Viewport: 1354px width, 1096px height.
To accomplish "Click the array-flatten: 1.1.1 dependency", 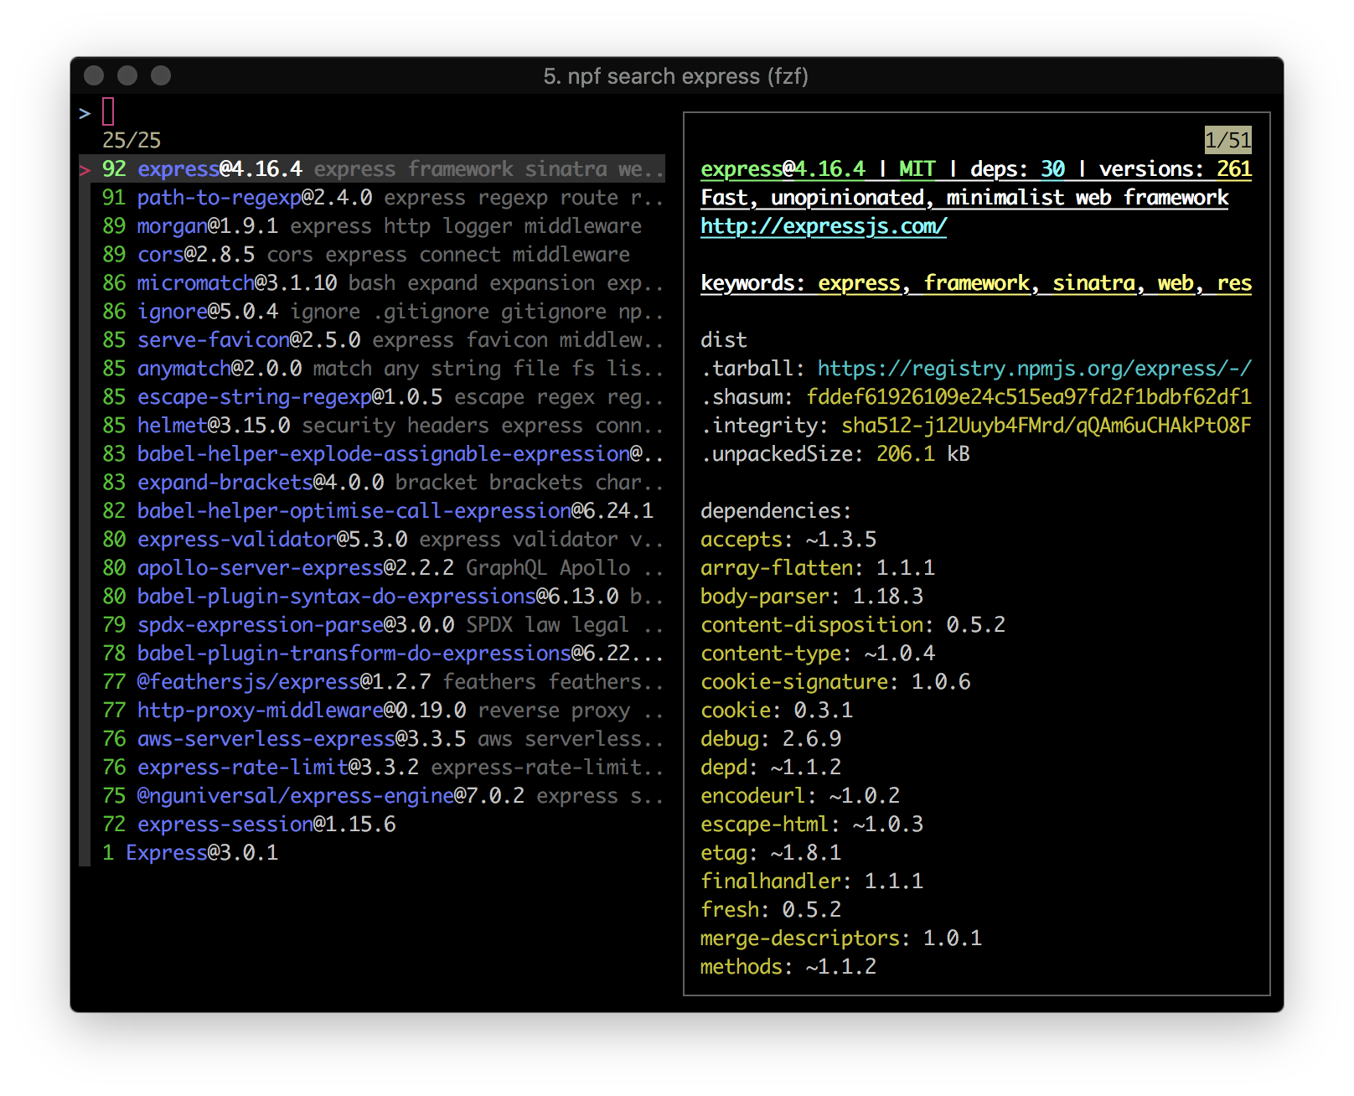I will click(818, 567).
